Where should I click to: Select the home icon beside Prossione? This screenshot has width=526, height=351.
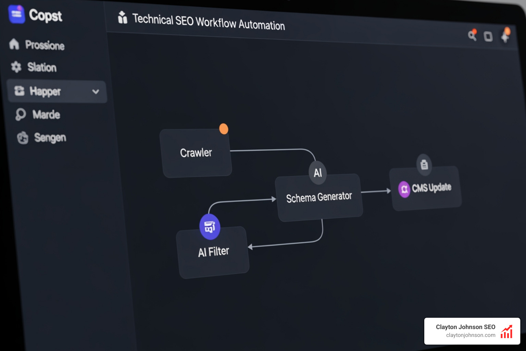pyautogui.click(x=14, y=44)
